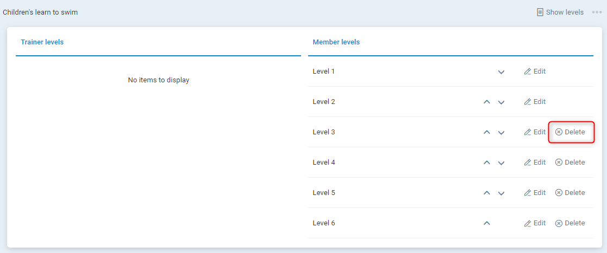The height and width of the screenshot is (253, 607).
Task: Delete Level 5
Action: pyautogui.click(x=570, y=193)
